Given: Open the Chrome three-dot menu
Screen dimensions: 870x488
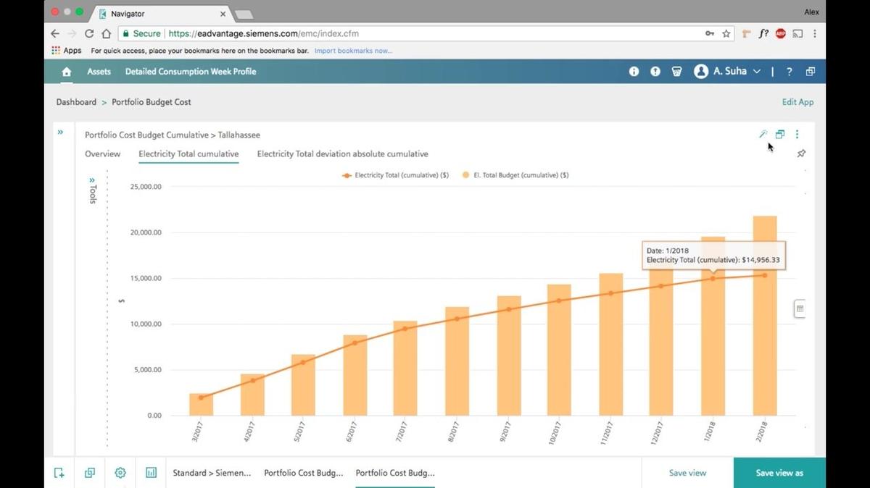Looking at the screenshot, I should tap(815, 33).
